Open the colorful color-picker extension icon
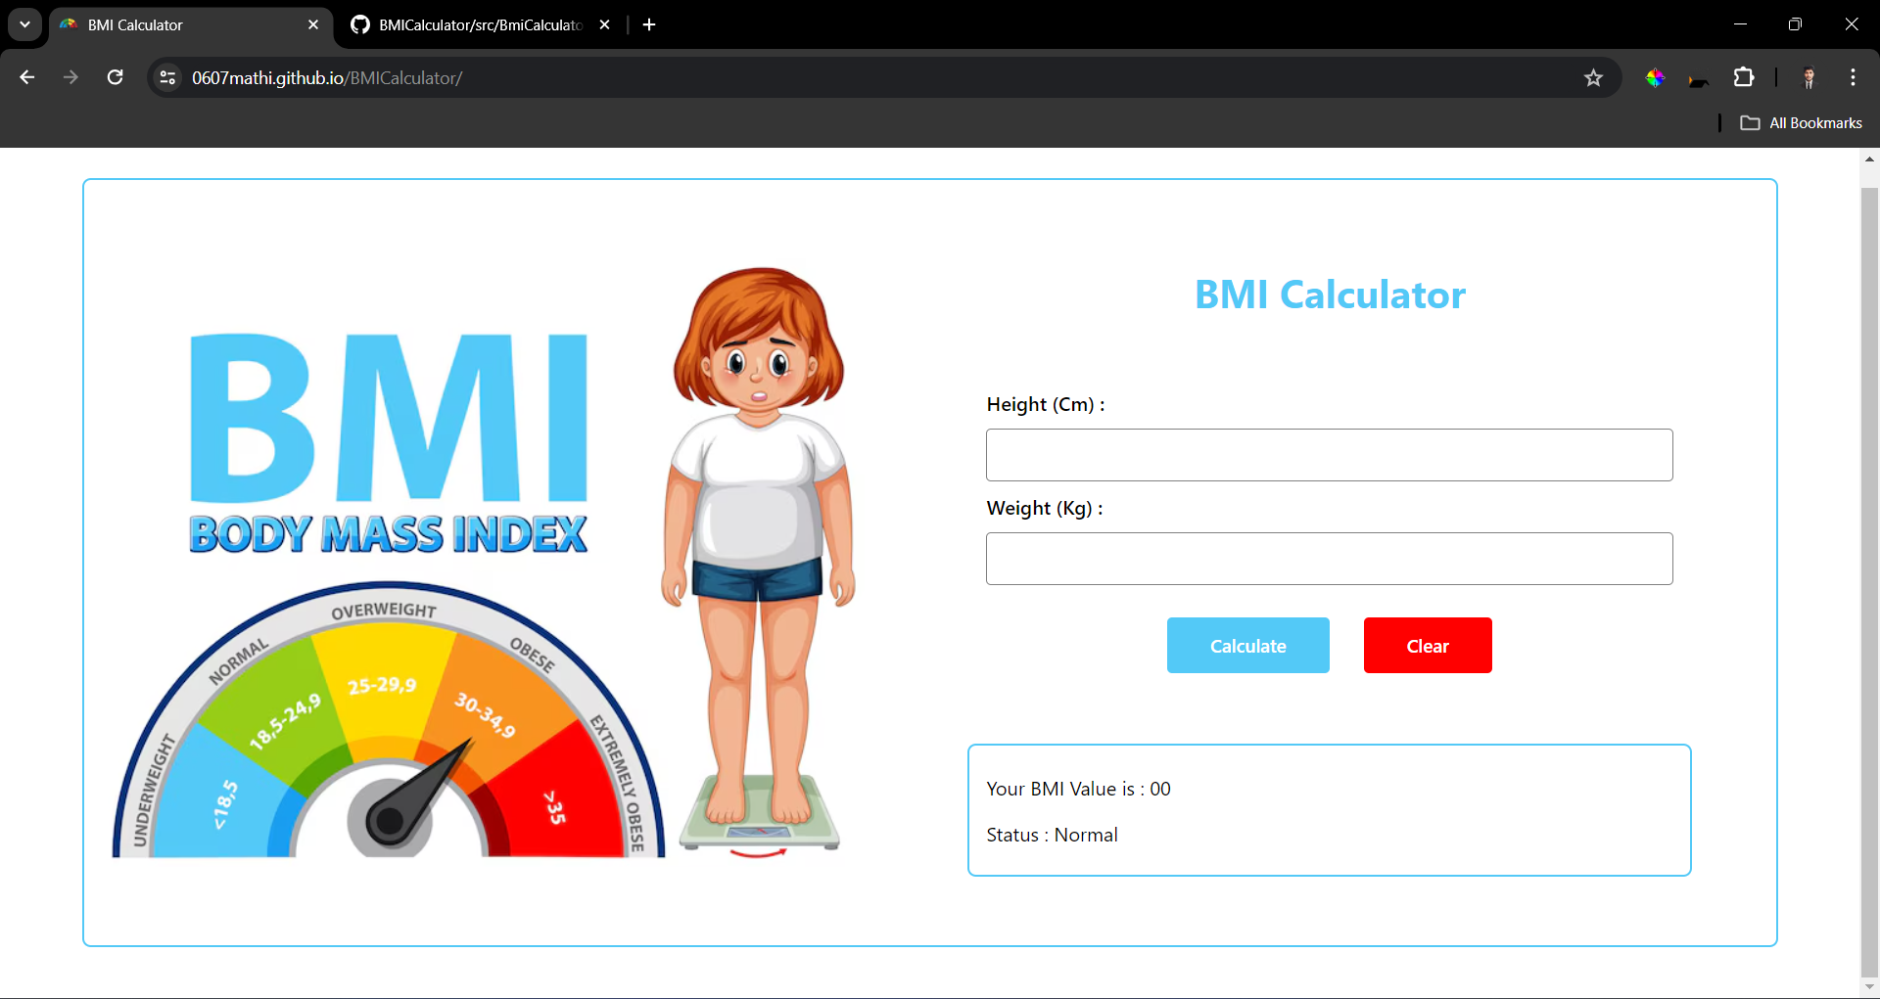1880x999 pixels. coord(1655,77)
